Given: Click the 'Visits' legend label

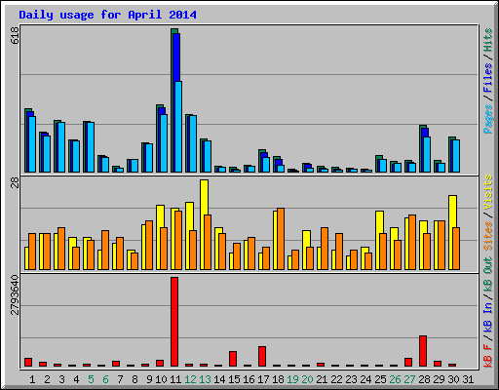Looking at the screenshot, I should (x=487, y=193).
